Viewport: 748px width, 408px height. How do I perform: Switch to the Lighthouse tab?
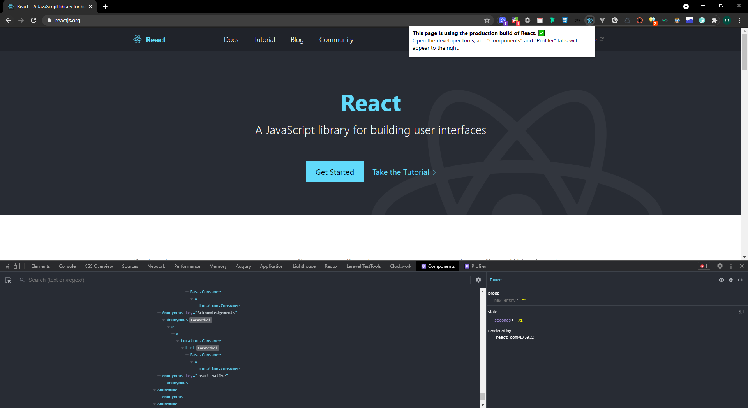pyautogui.click(x=304, y=266)
